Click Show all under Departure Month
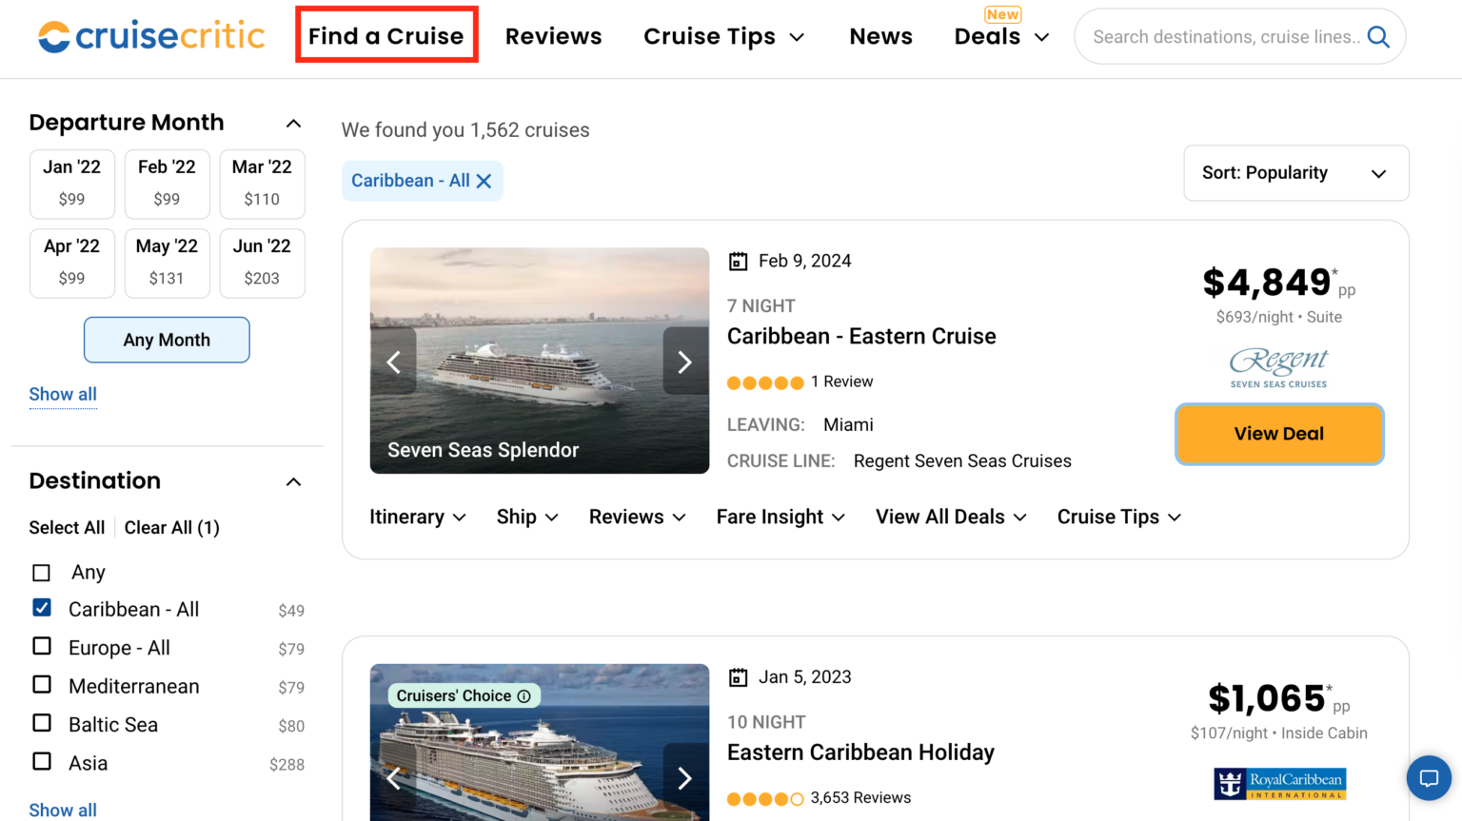This screenshot has height=821, width=1462. [x=63, y=394]
